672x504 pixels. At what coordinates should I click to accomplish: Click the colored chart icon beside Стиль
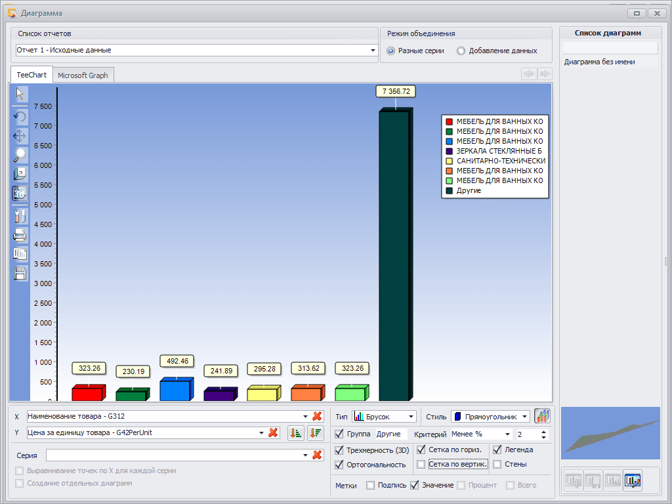coord(542,415)
